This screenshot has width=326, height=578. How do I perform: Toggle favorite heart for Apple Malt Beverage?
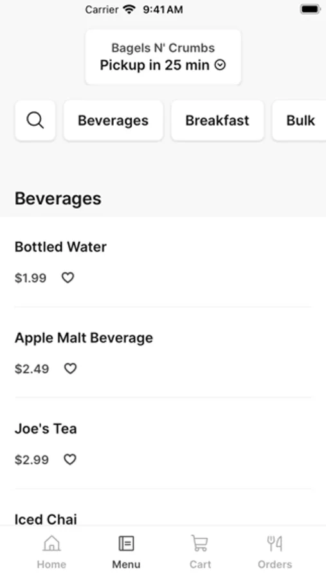[70, 368]
